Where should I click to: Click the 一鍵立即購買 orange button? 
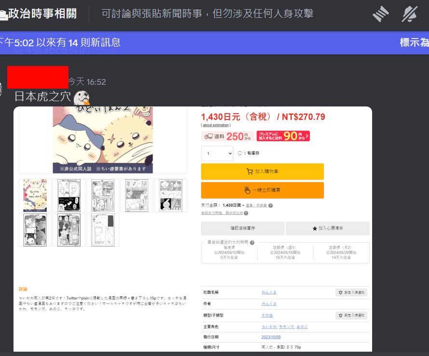pos(262,190)
